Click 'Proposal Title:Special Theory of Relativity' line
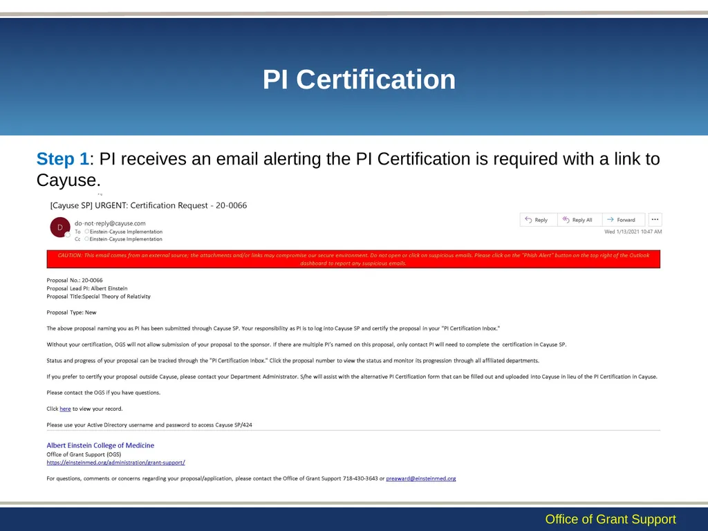This screenshot has width=708, height=531. click(x=98, y=297)
